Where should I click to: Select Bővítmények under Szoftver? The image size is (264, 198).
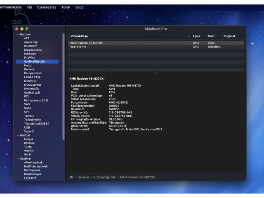click(33, 174)
